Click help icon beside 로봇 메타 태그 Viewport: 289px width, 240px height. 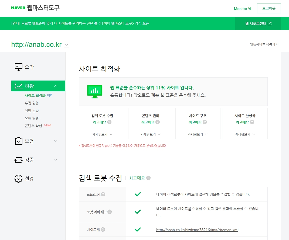click(x=110, y=212)
